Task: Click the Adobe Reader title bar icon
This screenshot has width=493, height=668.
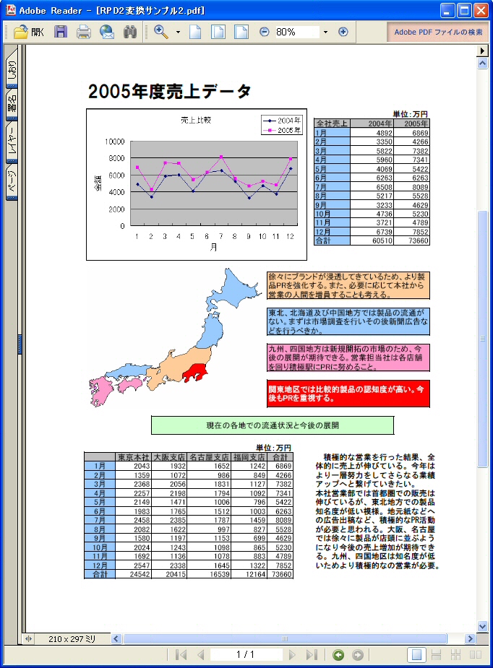Action: (11, 10)
